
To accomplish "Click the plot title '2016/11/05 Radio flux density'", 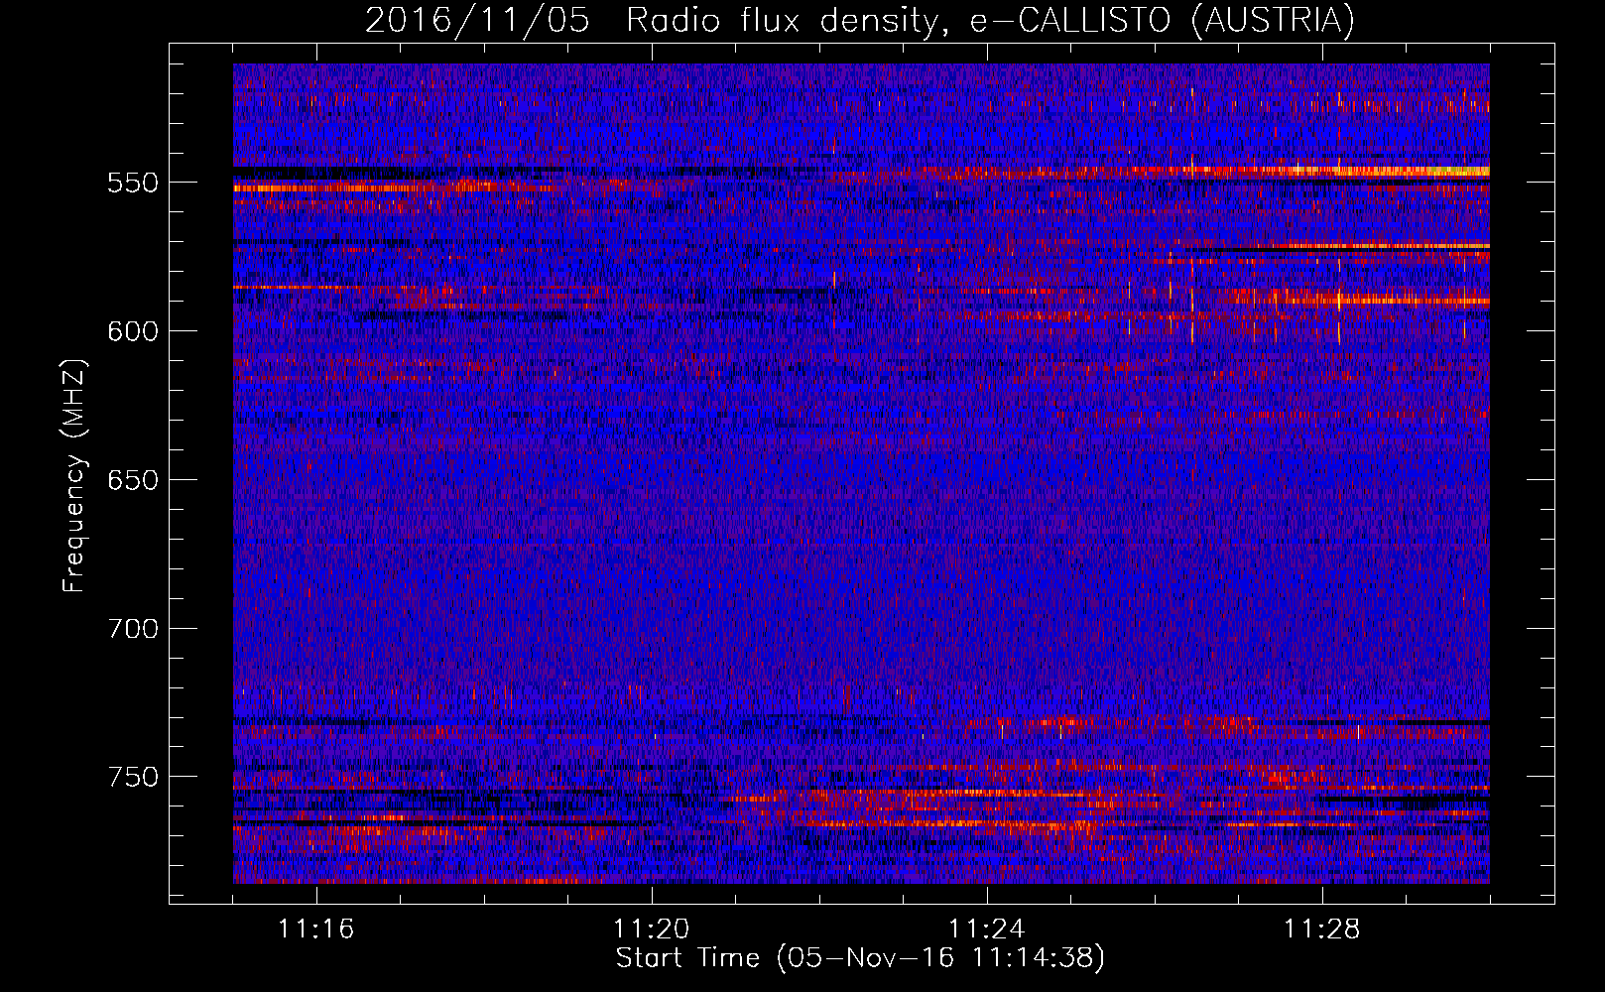I will point(860,21).
